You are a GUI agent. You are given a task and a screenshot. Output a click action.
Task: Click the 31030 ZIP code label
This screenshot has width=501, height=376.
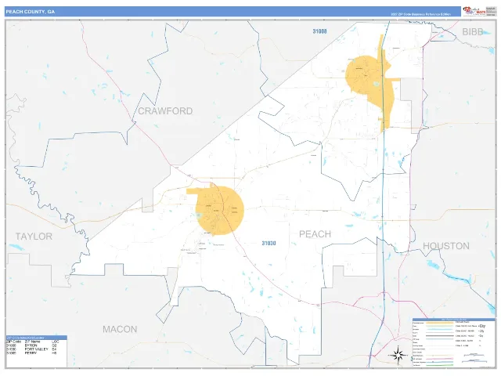coord(269,244)
